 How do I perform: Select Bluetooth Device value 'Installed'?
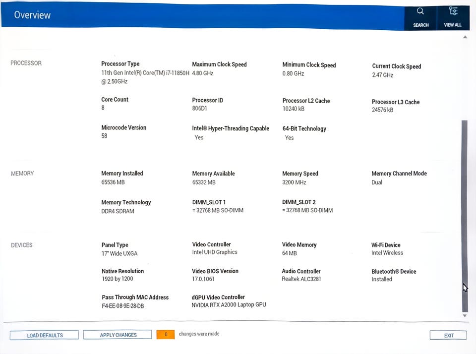(382, 279)
